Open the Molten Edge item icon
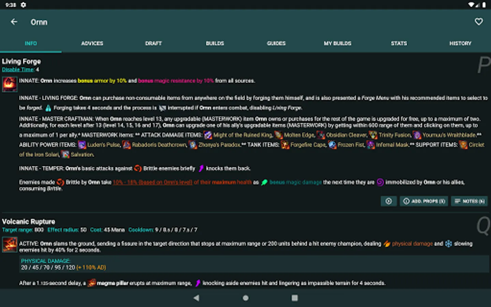491x307 pixels. (x=279, y=135)
